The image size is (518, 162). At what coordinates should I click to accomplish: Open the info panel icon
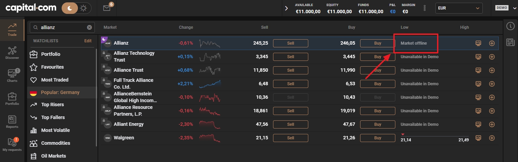click(511, 26)
